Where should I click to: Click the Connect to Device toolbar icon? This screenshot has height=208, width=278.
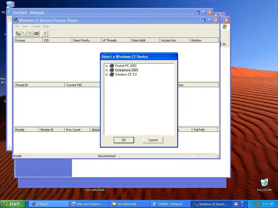pos(18,33)
